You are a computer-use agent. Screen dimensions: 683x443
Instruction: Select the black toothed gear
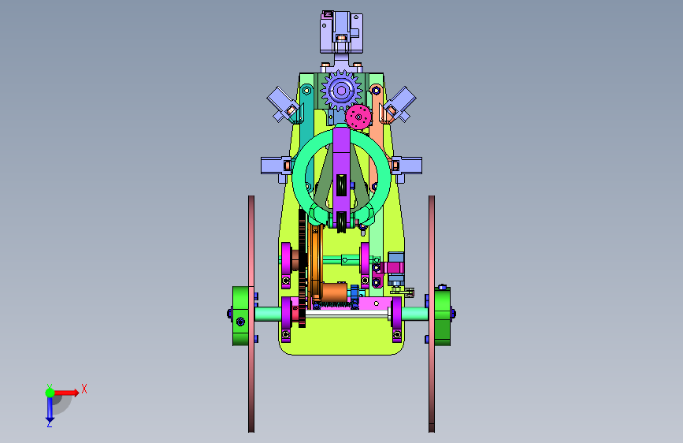point(303,268)
